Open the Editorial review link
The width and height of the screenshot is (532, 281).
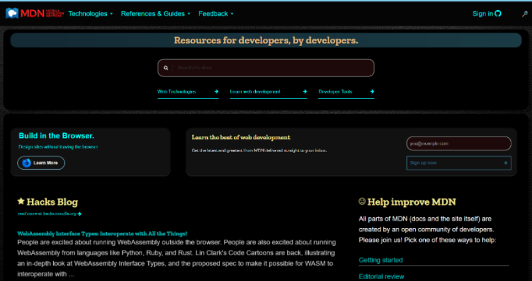coord(381,277)
